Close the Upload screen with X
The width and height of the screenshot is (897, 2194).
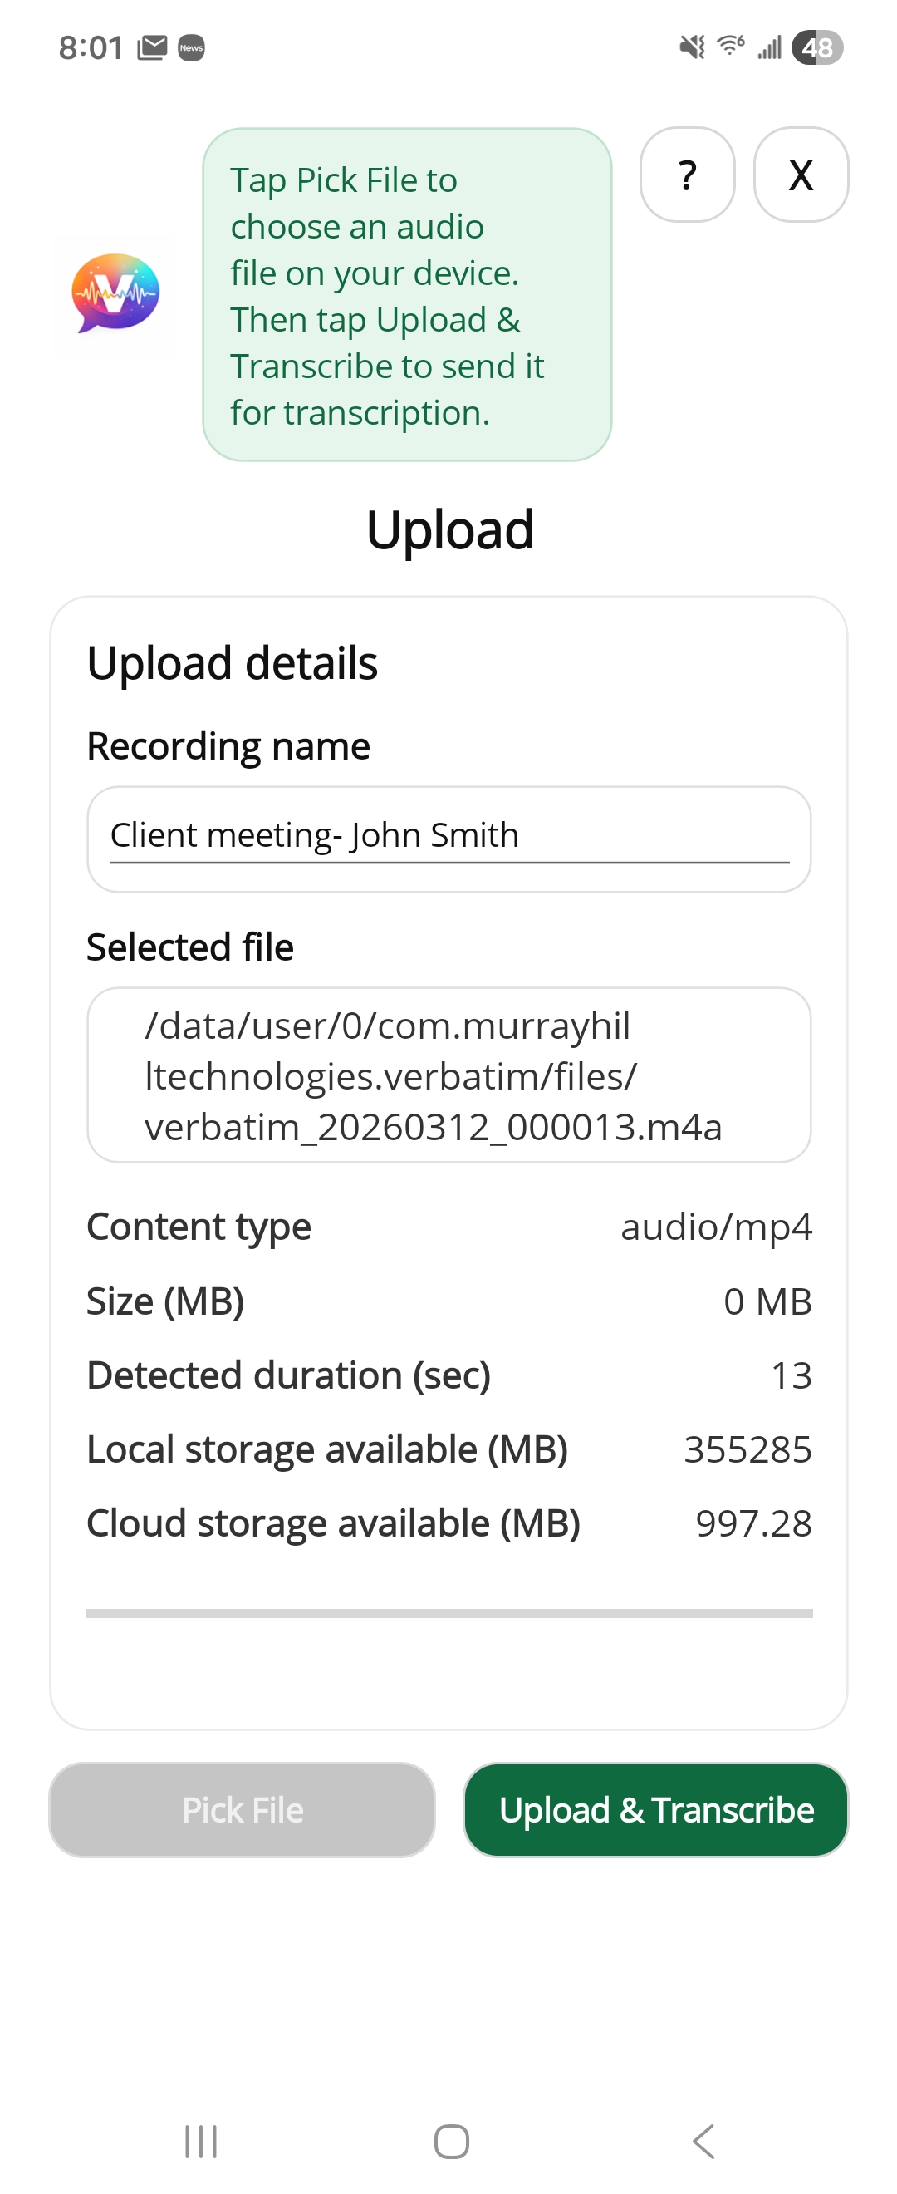click(800, 175)
